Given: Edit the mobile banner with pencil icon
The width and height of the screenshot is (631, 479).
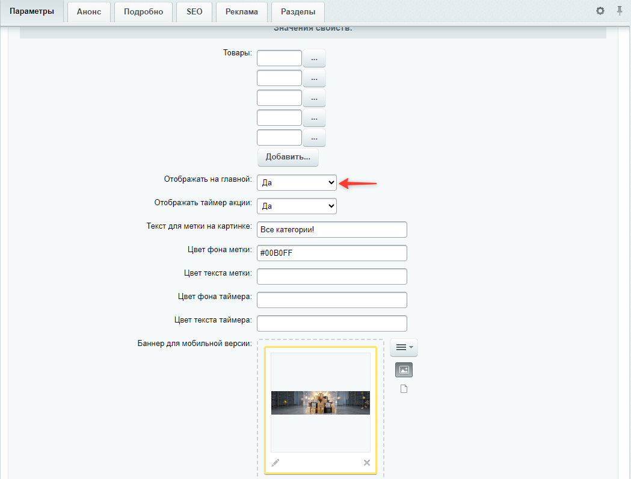Looking at the screenshot, I should tap(275, 463).
